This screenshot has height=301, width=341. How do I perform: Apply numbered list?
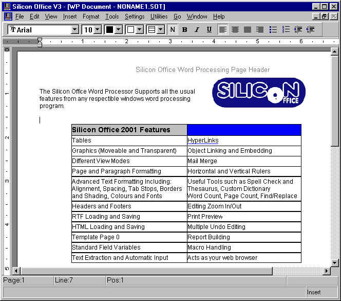pyautogui.click(x=286, y=29)
